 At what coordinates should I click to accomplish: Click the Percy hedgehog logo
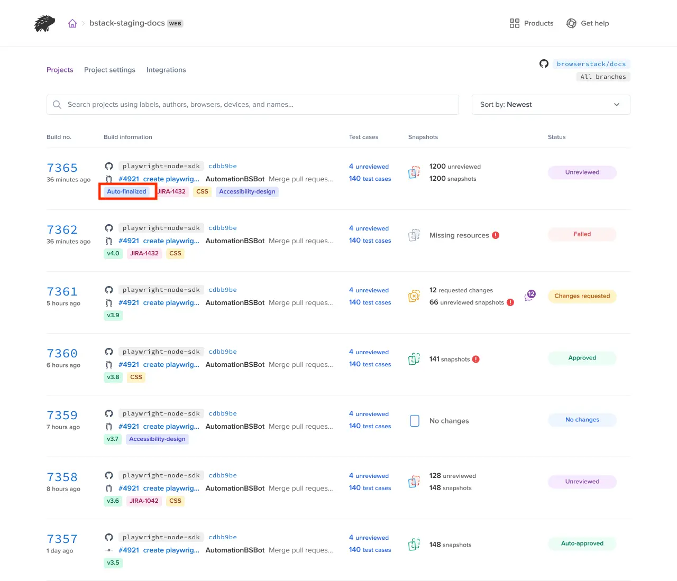44,23
